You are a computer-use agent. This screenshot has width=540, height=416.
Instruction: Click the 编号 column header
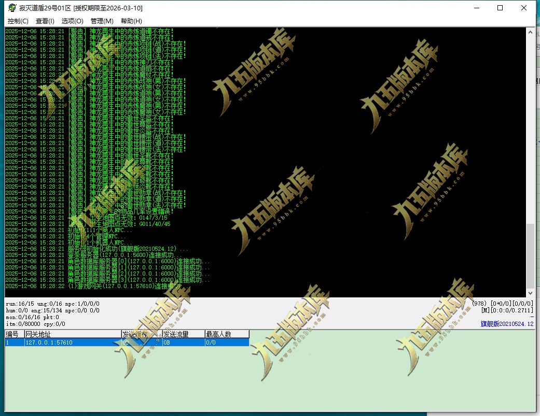click(15, 334)
